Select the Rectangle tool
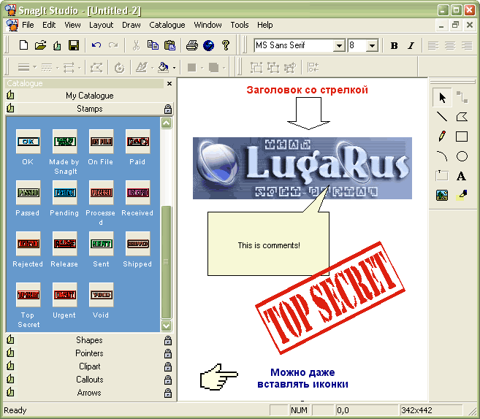 tap(462, 137)
